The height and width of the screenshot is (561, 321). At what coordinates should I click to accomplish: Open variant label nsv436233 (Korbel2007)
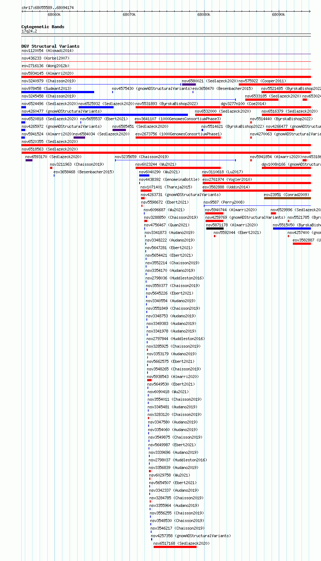45,58
